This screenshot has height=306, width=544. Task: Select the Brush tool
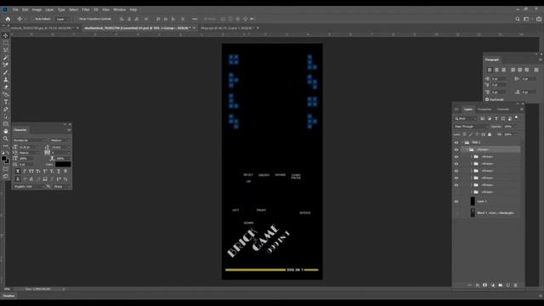(6, 72)
